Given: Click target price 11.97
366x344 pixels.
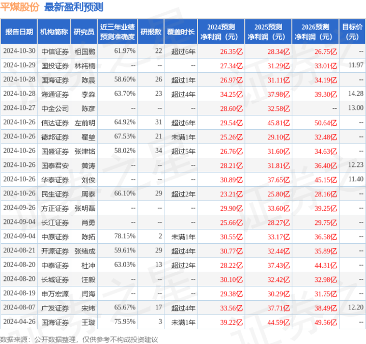Looking at the screenshot, I should coord(356,65).
